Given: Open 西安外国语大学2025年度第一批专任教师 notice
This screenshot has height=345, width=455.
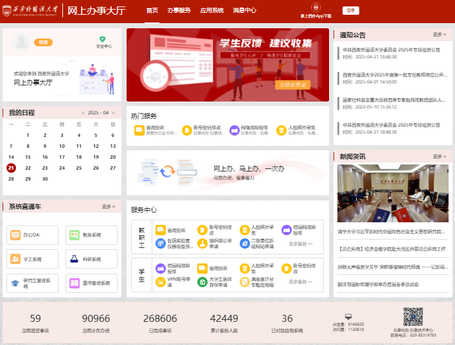Looking at the screenshot, I should pyautogui.click(x=395, y=75).
